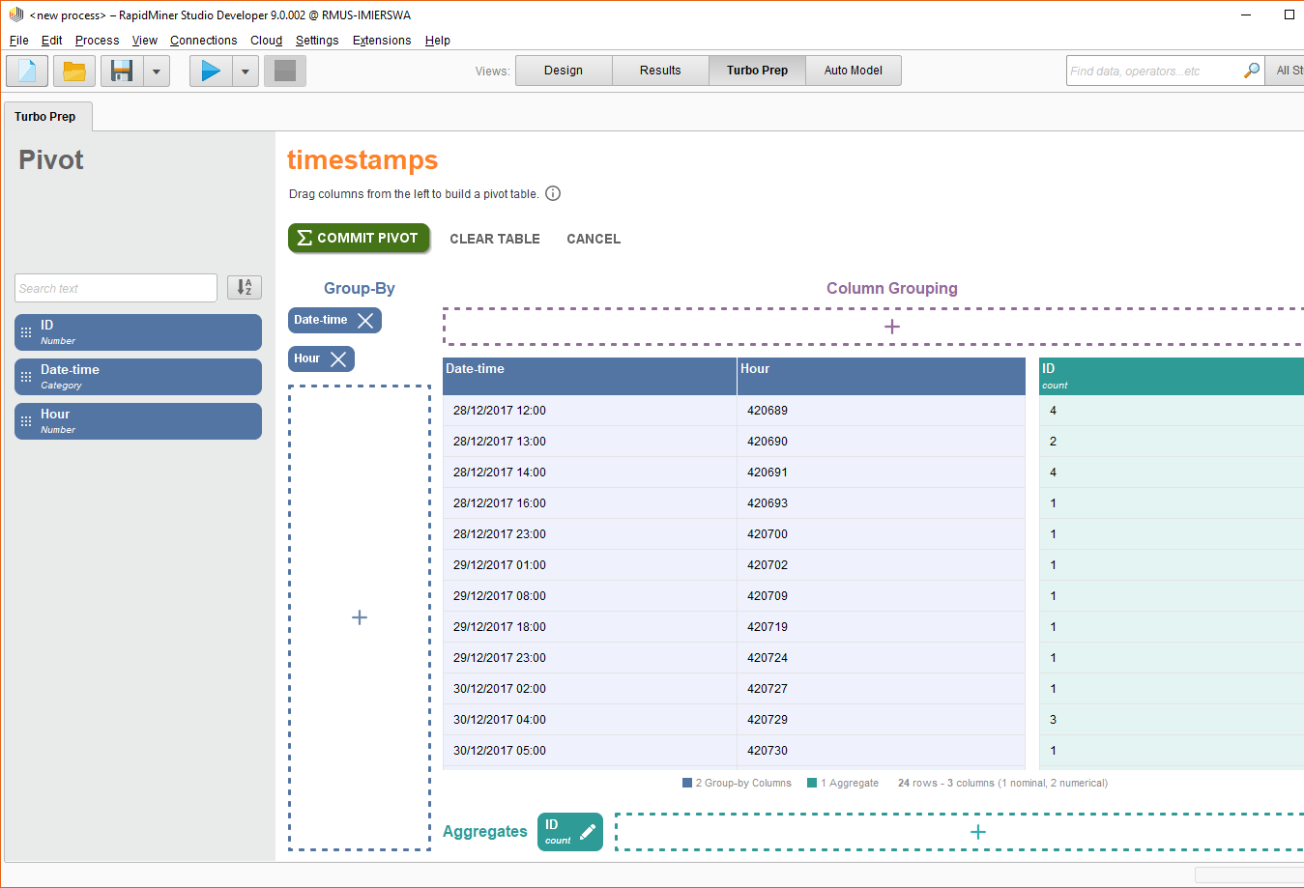The height and width of the screenshot is (888, 1304).
Task: Cancel the pivot operation
Action: pos(594,239)
